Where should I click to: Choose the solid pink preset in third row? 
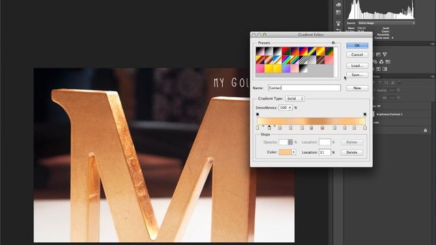coord(260,69)
